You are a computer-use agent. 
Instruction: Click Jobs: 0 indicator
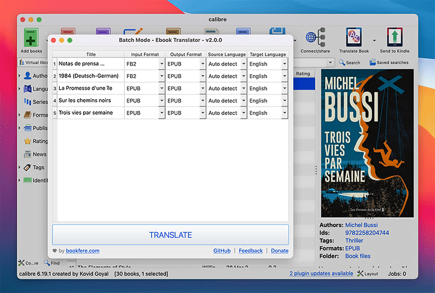(397, 274)
